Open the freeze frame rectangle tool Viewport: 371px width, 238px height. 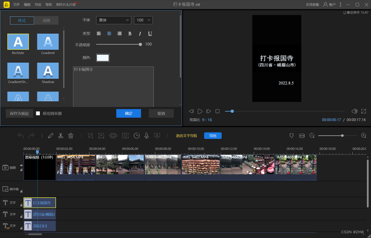point(125,136)
